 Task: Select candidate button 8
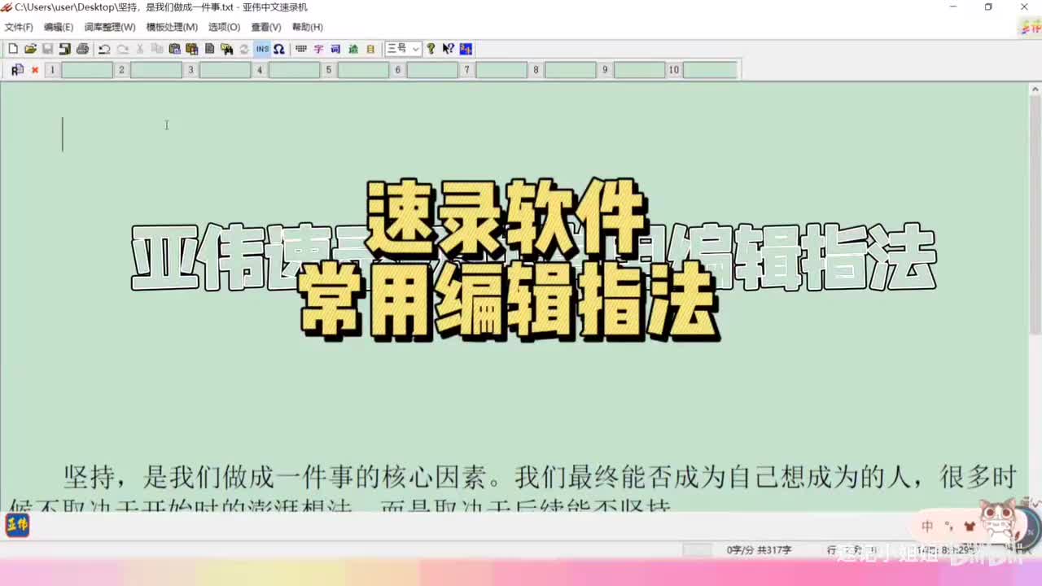(536, 70)
